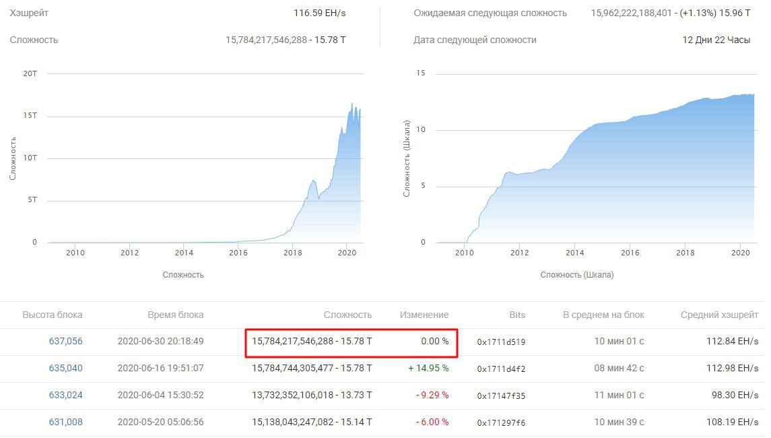Screen dimensions: 771x438
Task: Click the 2014 x-axis label on the right chart
Action: point(575,253)
